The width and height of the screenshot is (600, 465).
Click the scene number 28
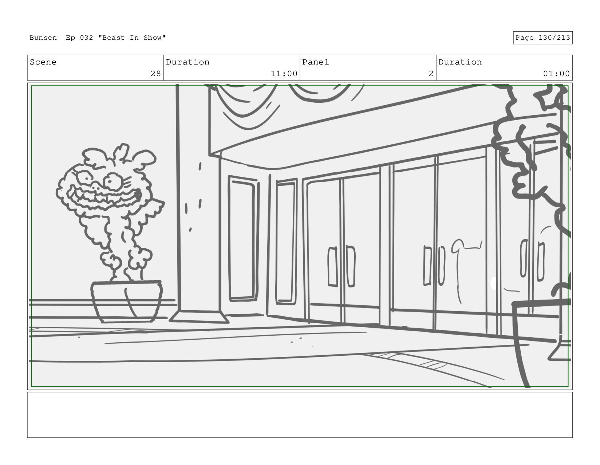pos(155,74)
